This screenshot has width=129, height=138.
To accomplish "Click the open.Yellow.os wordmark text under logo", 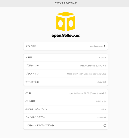I will [x=66, y=36].
